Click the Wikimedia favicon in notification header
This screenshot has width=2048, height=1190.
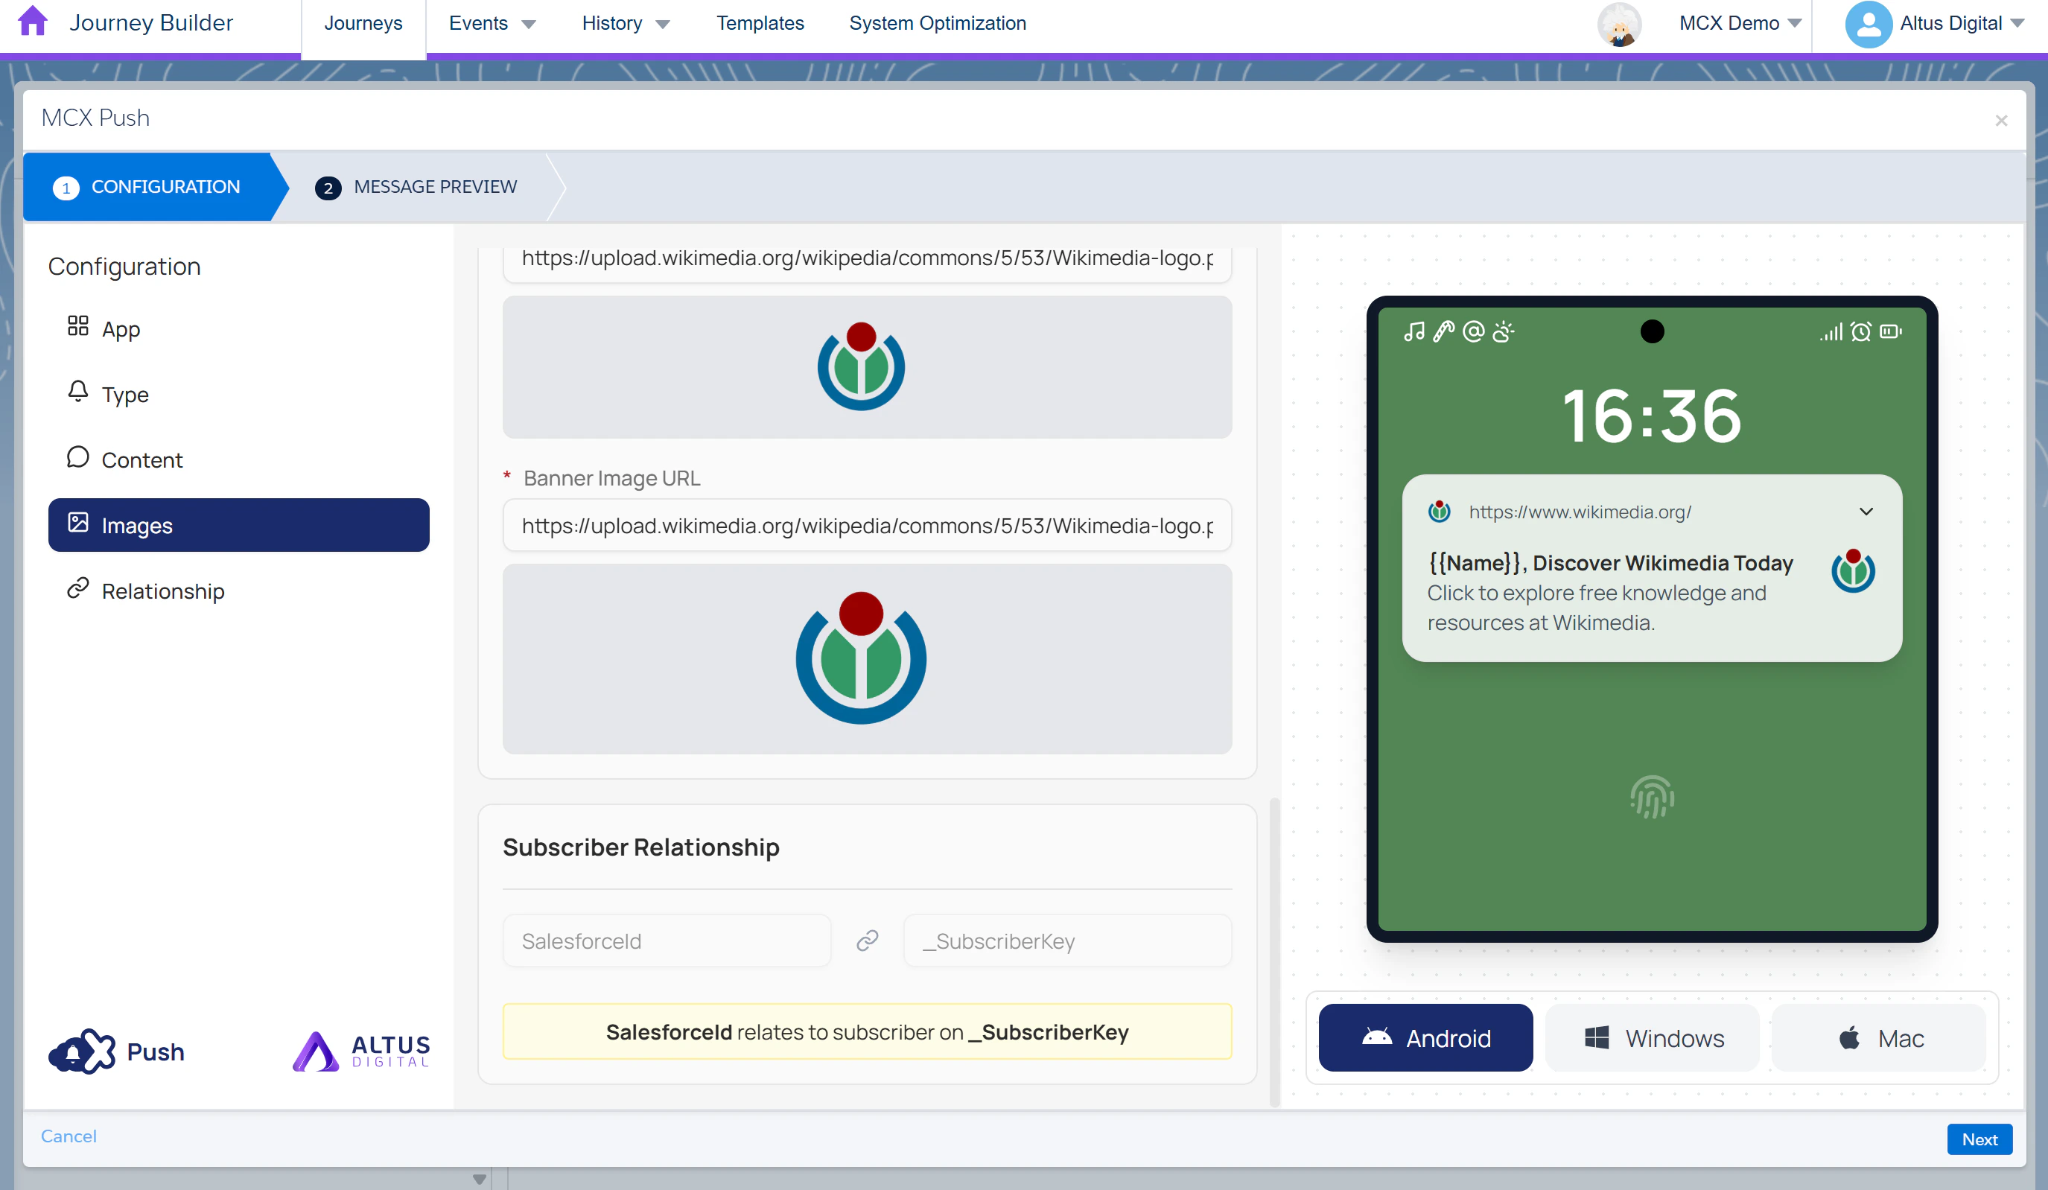click(x=1440, y=512)
